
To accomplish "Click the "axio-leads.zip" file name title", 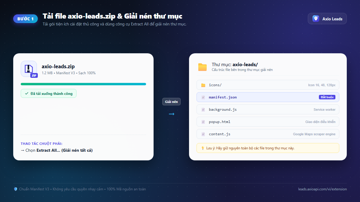I will 58,66.
